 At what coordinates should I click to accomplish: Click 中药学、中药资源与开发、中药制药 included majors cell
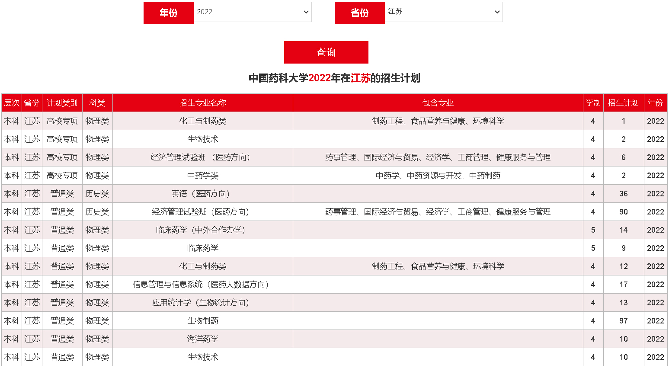438,176
